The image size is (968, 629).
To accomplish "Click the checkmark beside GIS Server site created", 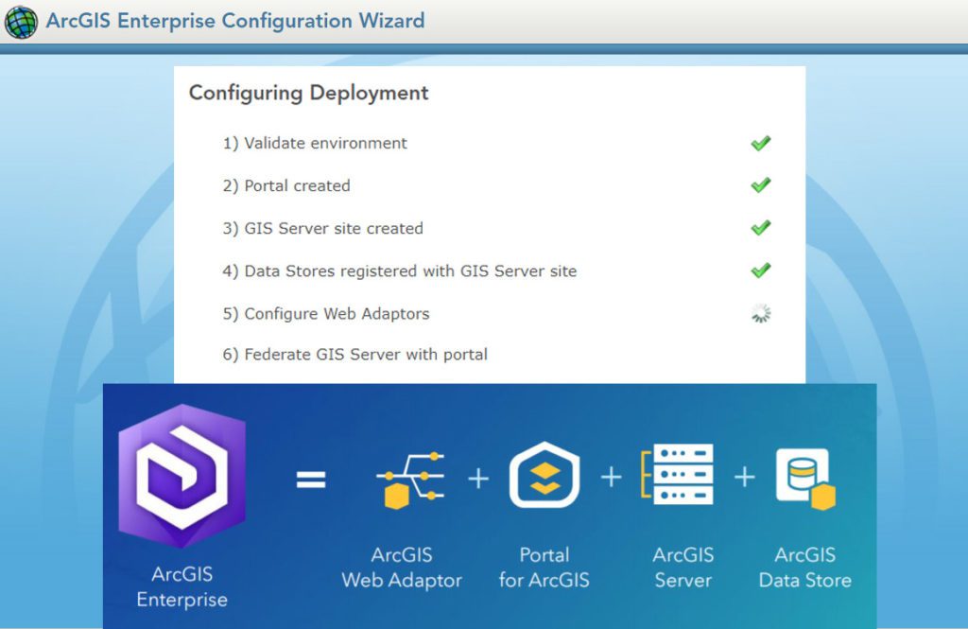I will 761,227.
